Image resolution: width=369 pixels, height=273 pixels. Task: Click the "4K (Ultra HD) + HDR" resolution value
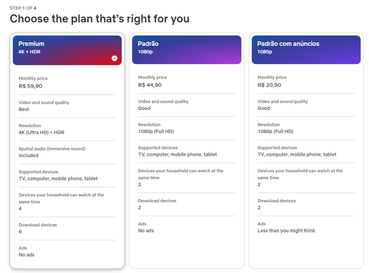point(41,133)
